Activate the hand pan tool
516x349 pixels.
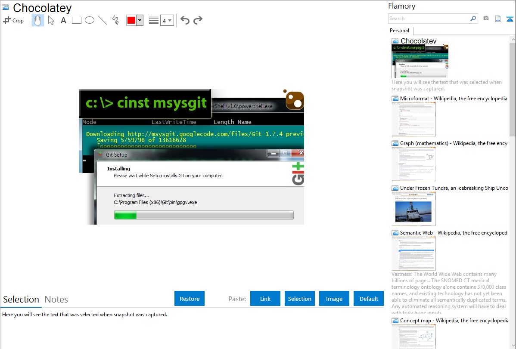(x=38, y=20)
